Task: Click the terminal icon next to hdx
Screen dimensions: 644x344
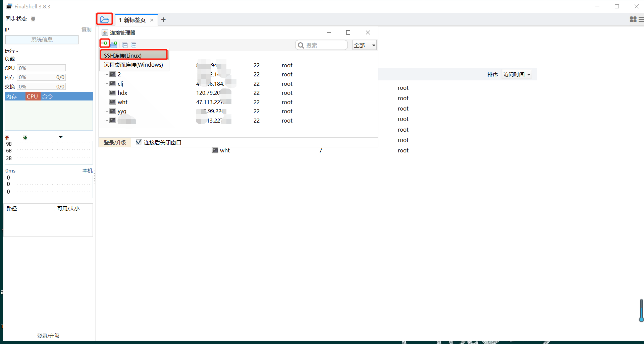Action: (113, 93)
